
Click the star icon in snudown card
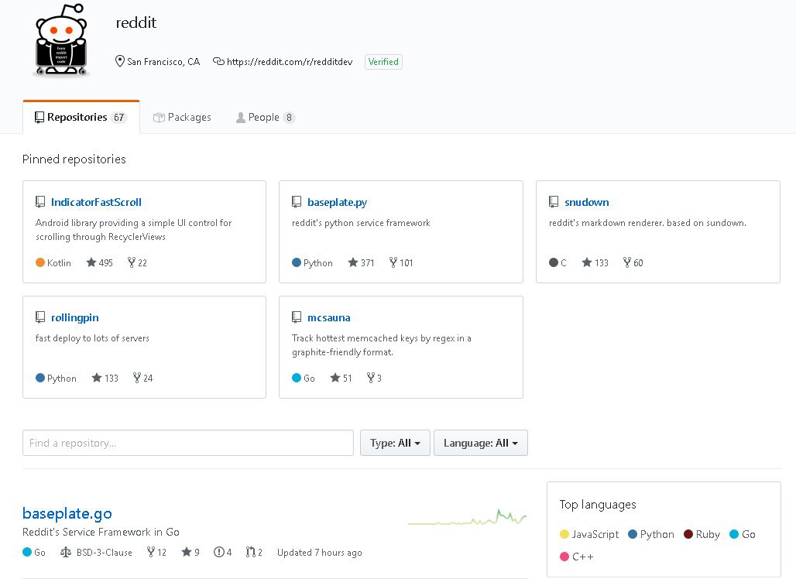coord(587,262)
